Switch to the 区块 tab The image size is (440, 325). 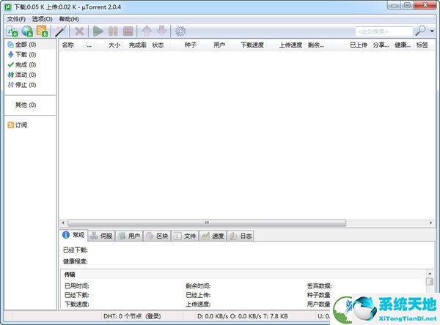pyautogui.click(x=158, y=236)
